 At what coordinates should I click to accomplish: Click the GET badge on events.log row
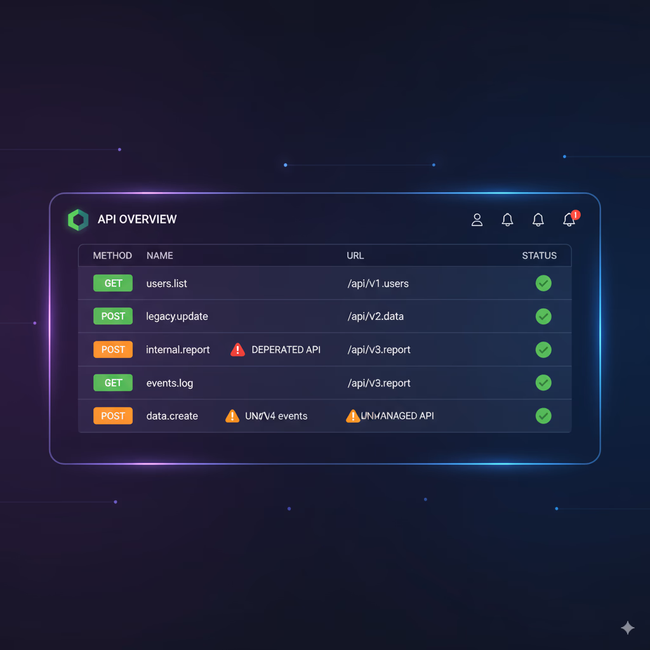pyautogui.click(x=113, y=383)
